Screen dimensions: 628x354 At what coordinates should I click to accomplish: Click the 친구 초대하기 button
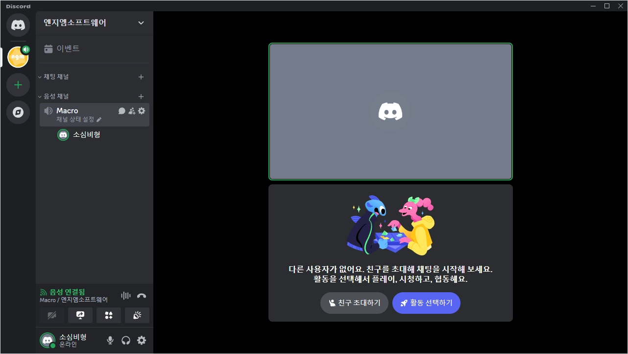(354, 303)
